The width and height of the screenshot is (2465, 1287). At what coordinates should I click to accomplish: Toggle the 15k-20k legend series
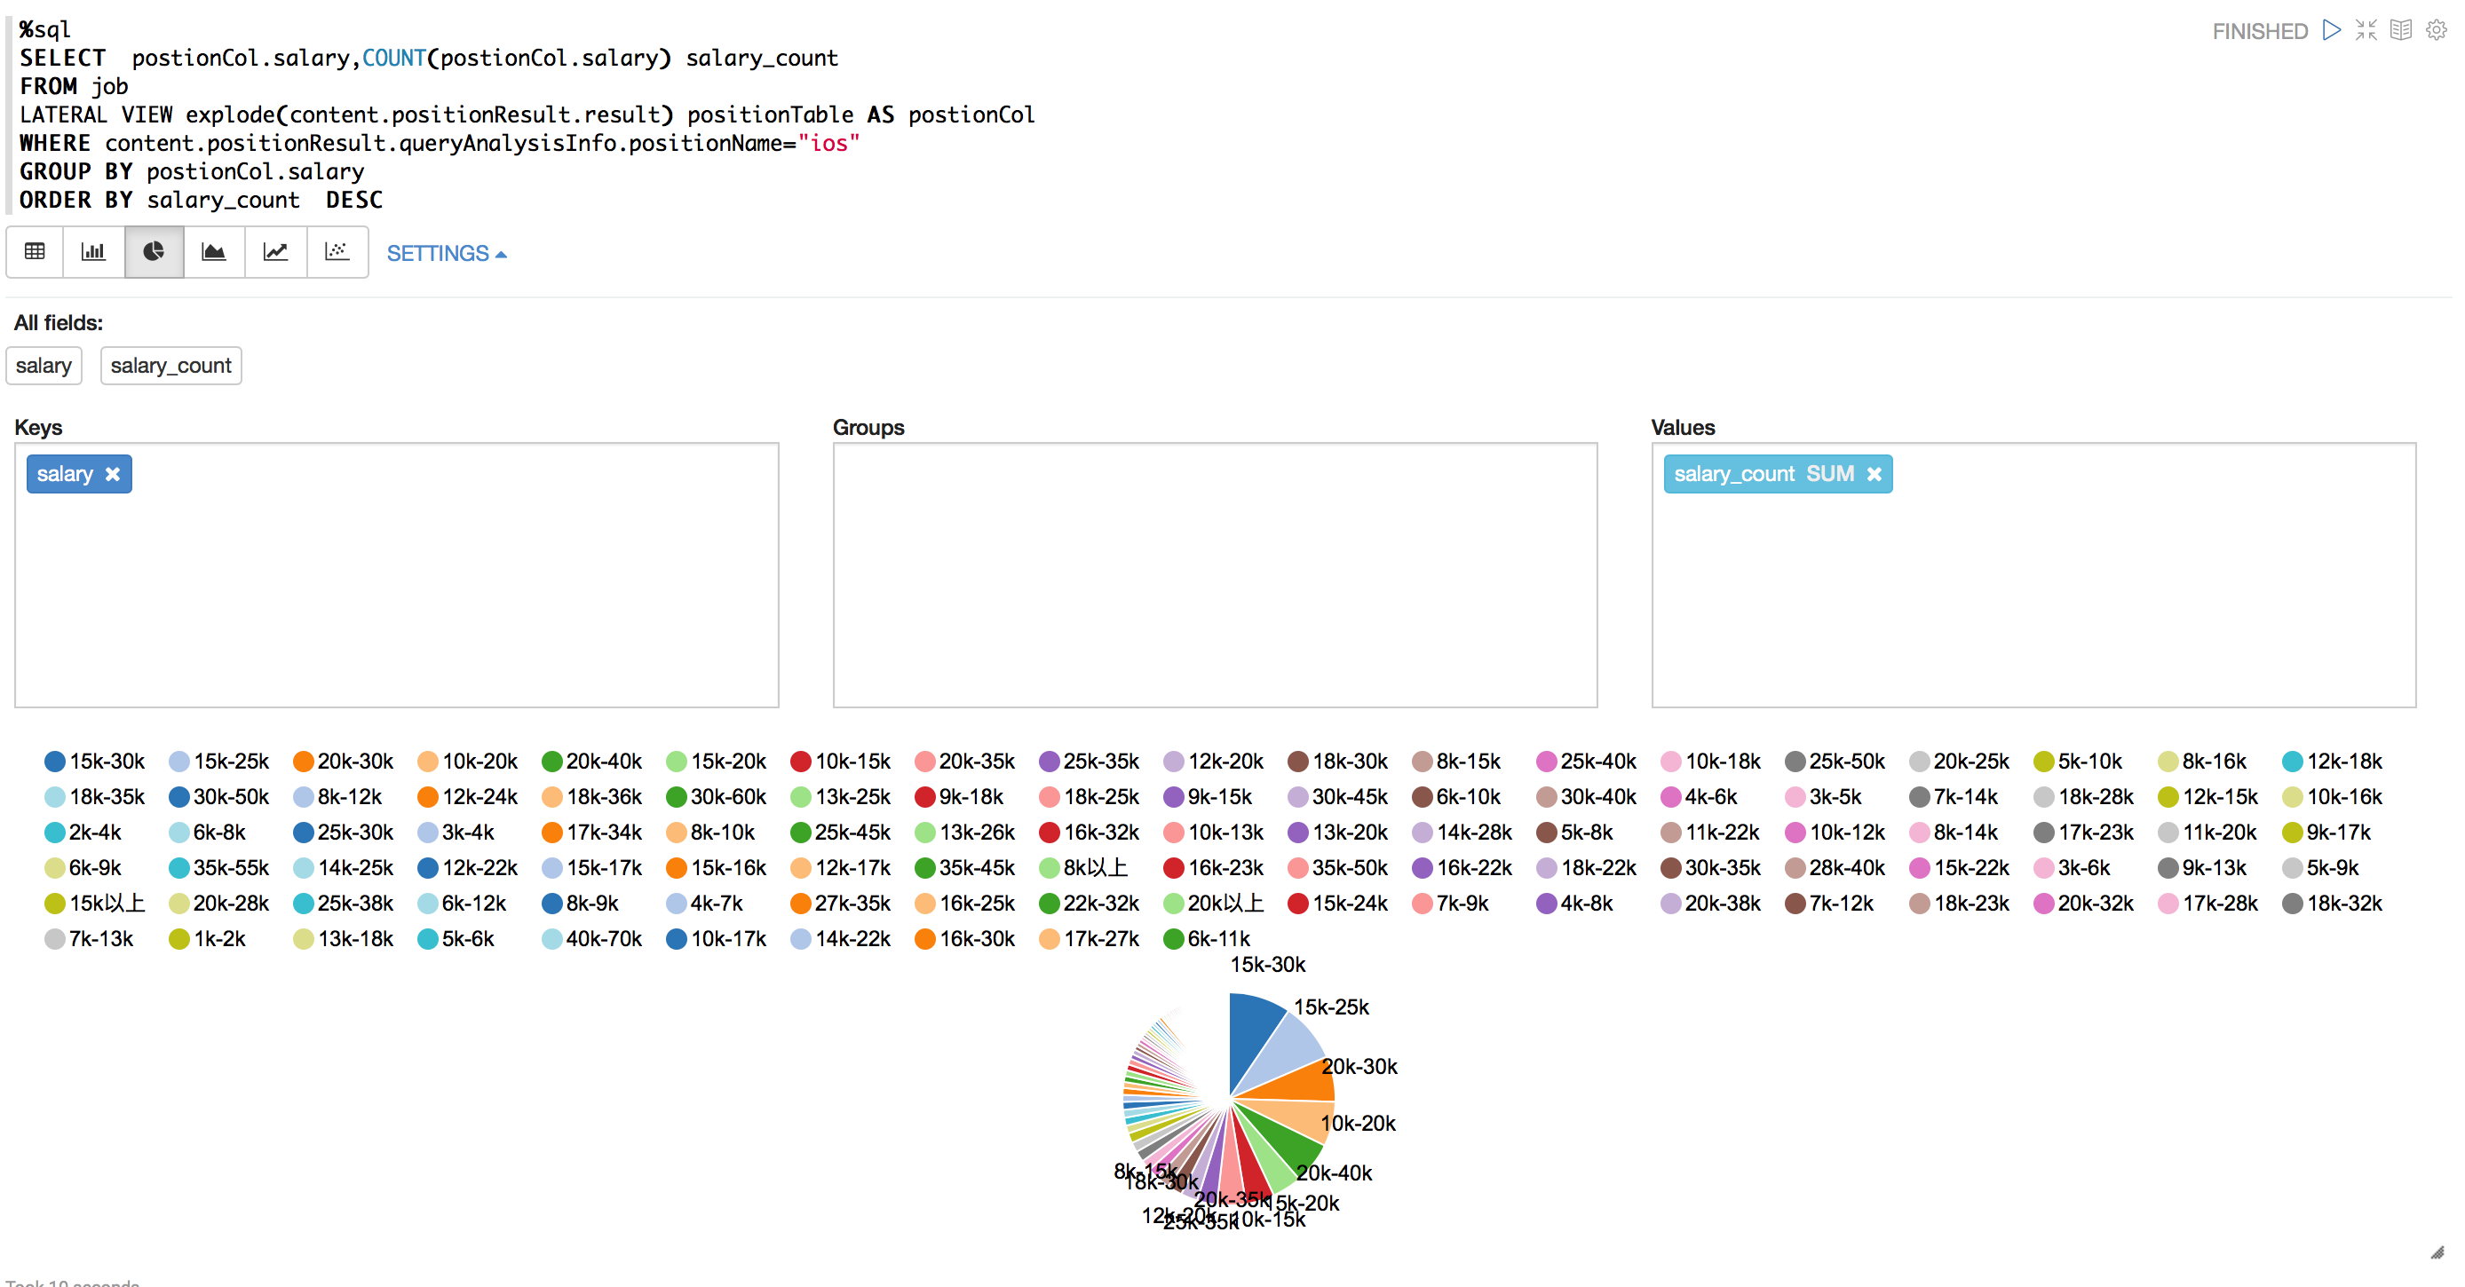[717, 762]
